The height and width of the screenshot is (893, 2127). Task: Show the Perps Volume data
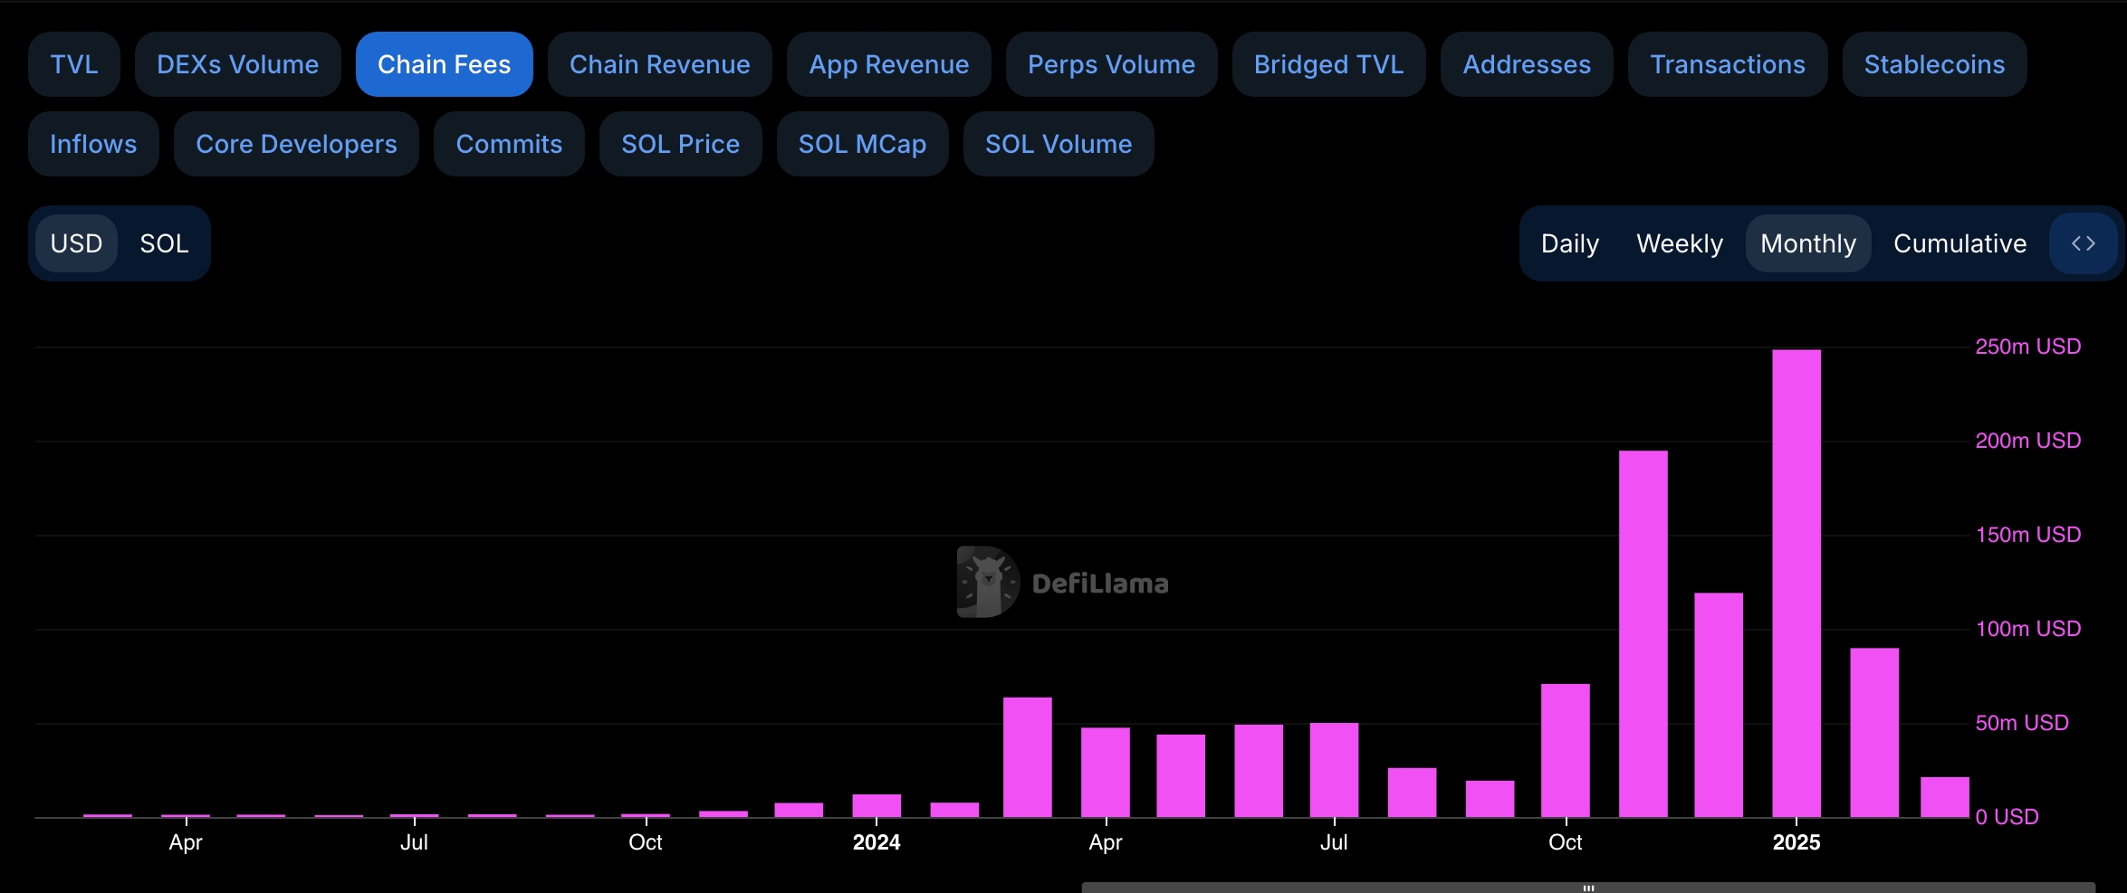(1110, 63)
